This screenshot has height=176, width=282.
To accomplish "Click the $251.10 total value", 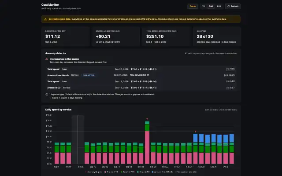I will (x=155, y=36).
